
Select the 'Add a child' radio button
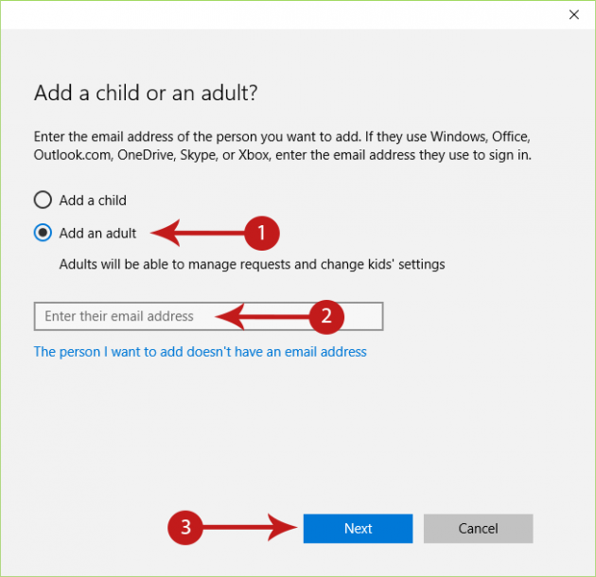(43, 200)
